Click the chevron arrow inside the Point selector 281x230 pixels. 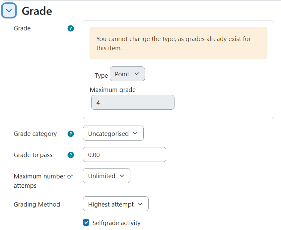pos(137,74)
